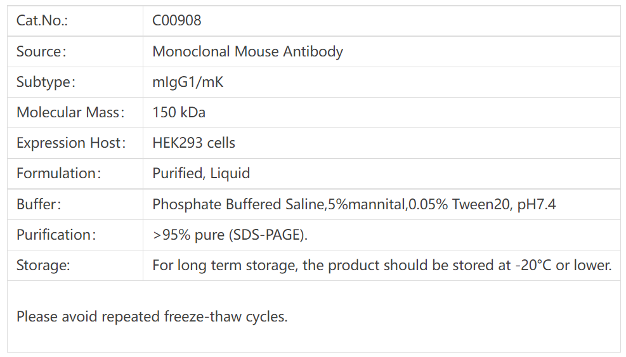Click the catalog number C00908
Image resolution: width=626 pixels, height=357 pixels.
click(x=177, y=21)
